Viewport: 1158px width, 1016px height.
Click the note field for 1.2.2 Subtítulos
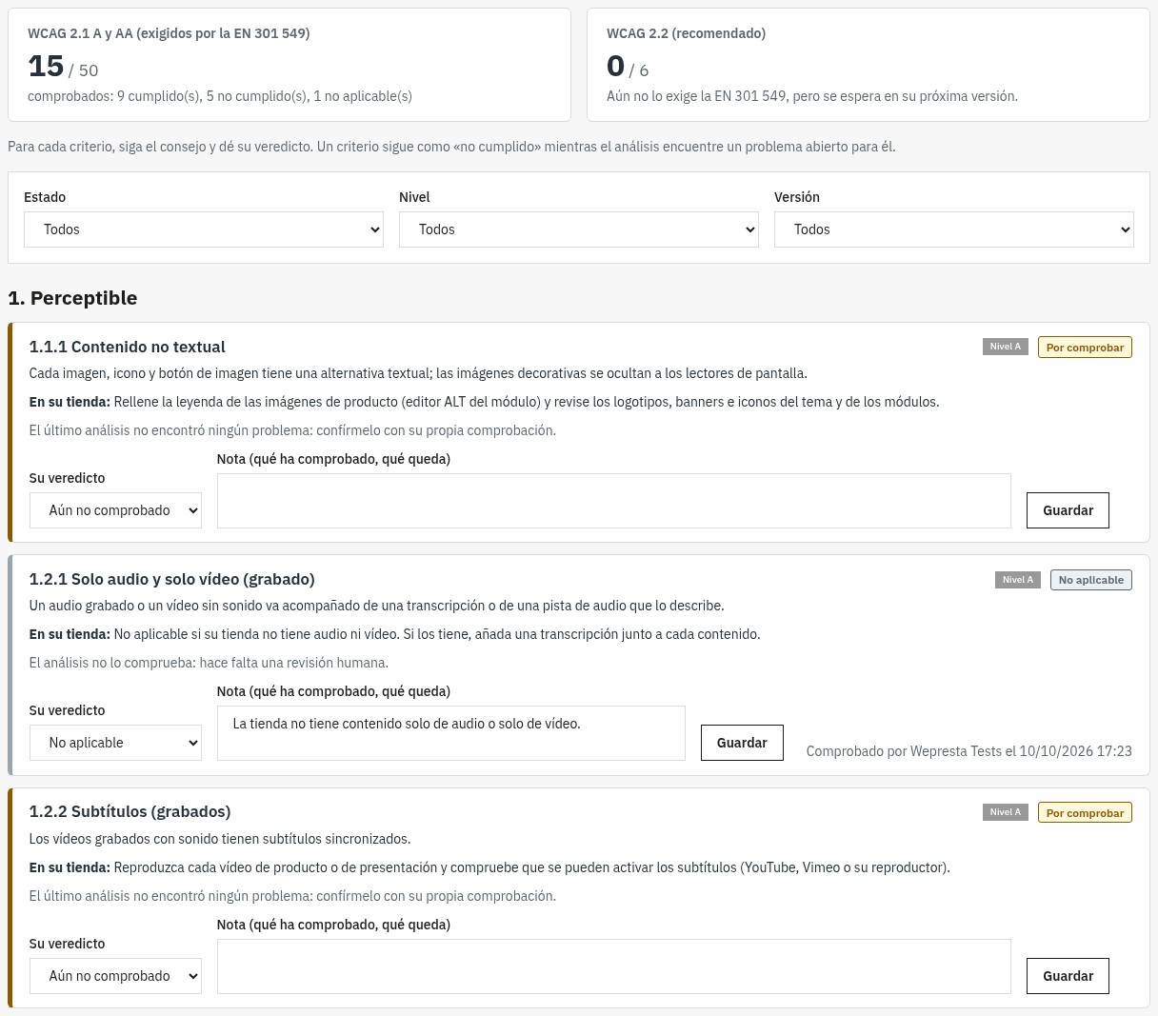click(614, 966)
